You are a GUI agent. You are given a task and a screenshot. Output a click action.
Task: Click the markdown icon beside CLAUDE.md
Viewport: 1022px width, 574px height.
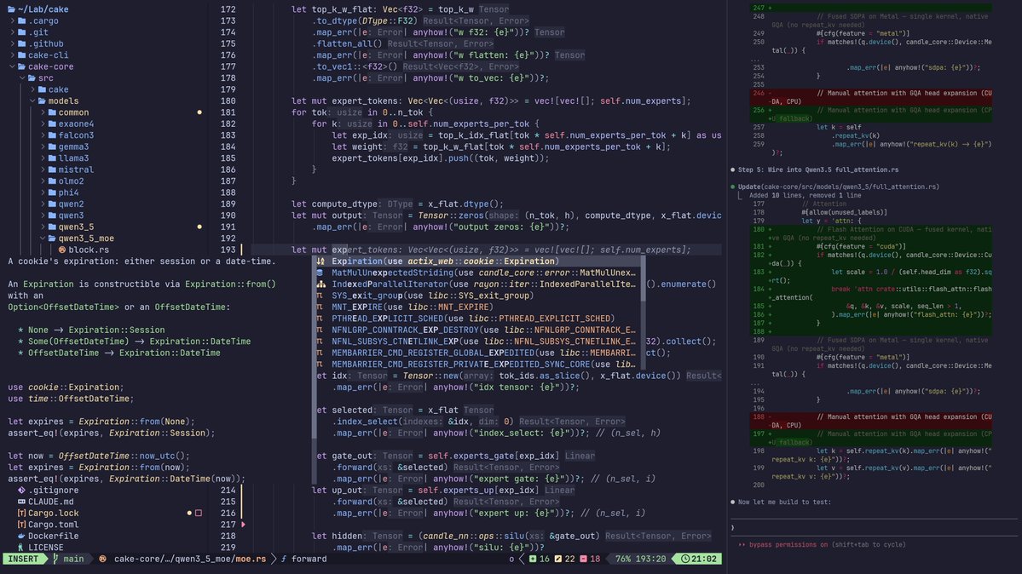pyautogui.click(x=21, y=502)
